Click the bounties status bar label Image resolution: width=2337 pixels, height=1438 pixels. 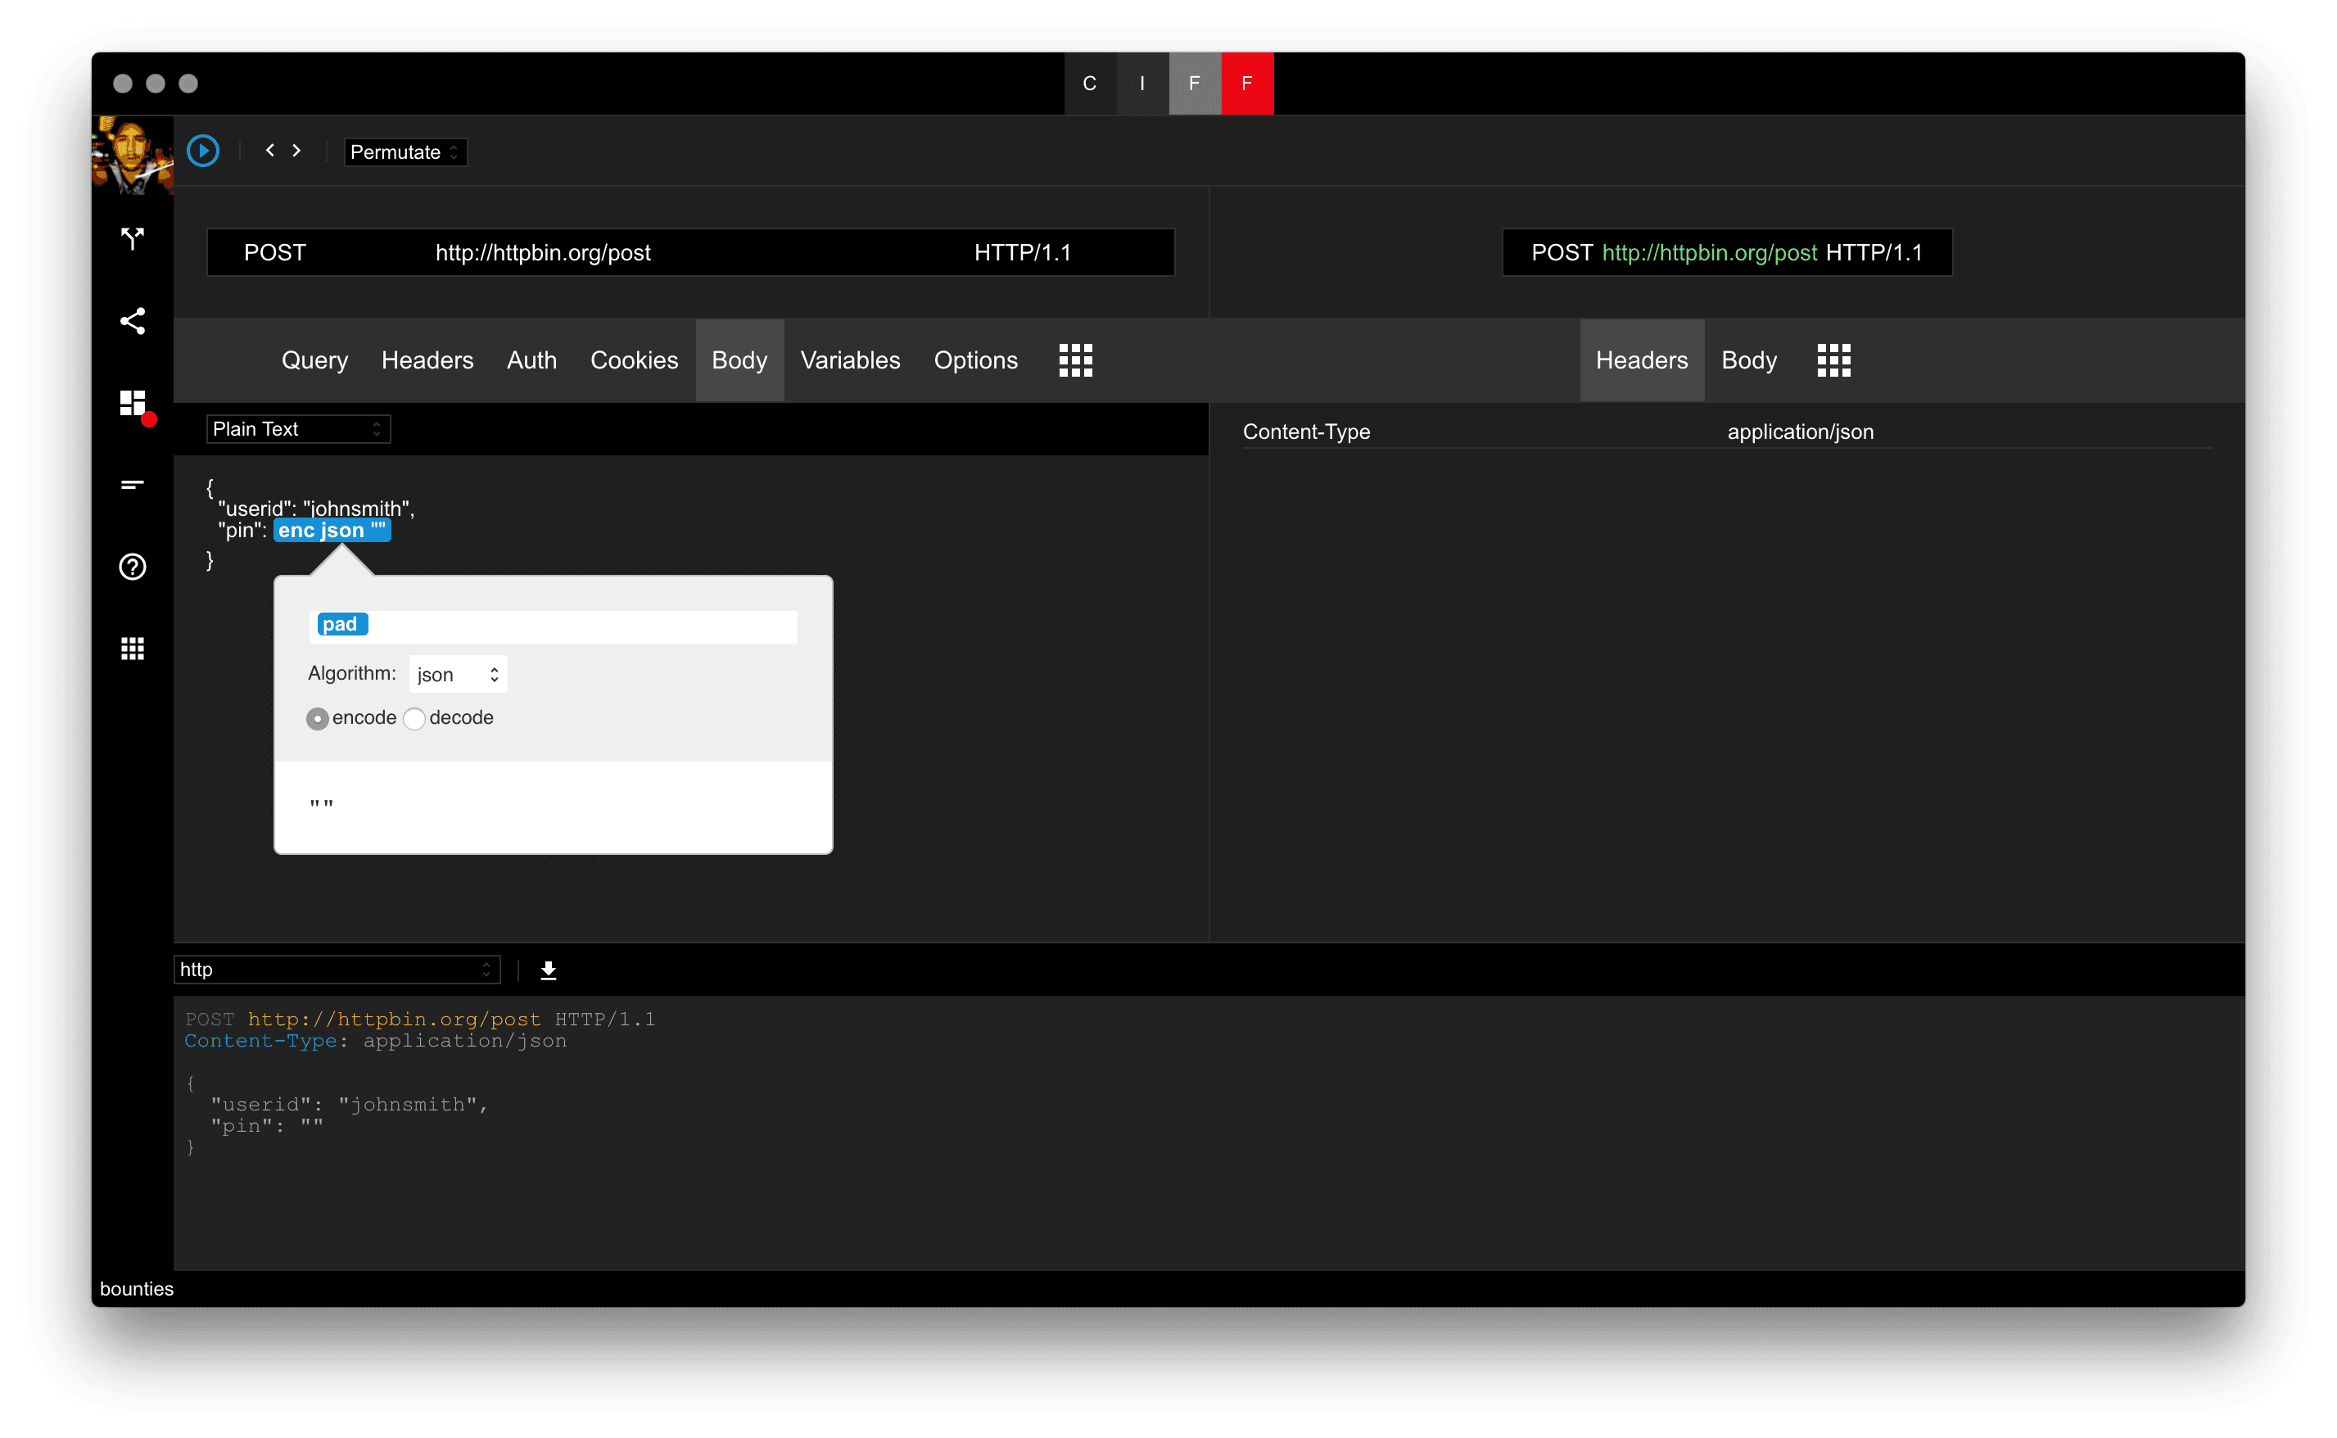(137, 1289)
